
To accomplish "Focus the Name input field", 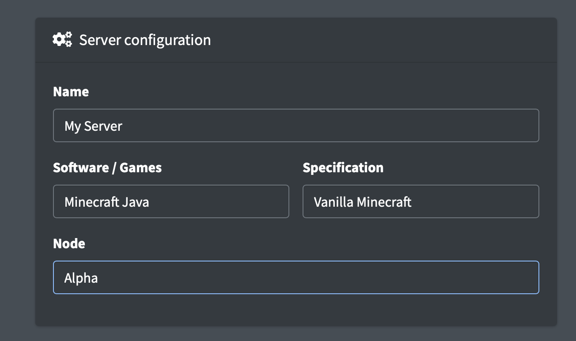I will [x=296, y=125].
